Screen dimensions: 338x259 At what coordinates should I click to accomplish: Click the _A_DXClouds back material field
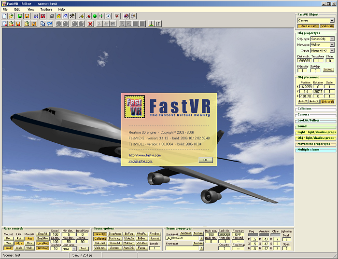183,238
